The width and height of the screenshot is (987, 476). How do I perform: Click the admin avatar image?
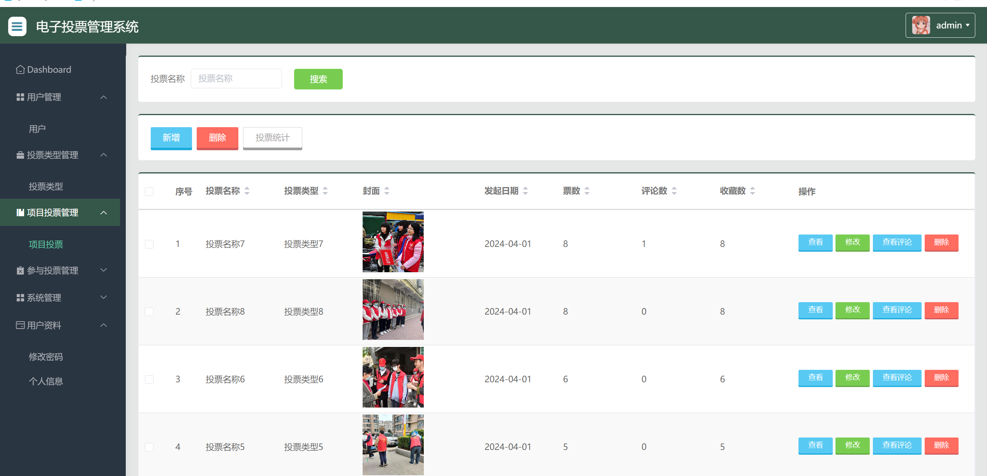(x=921, y=25)
